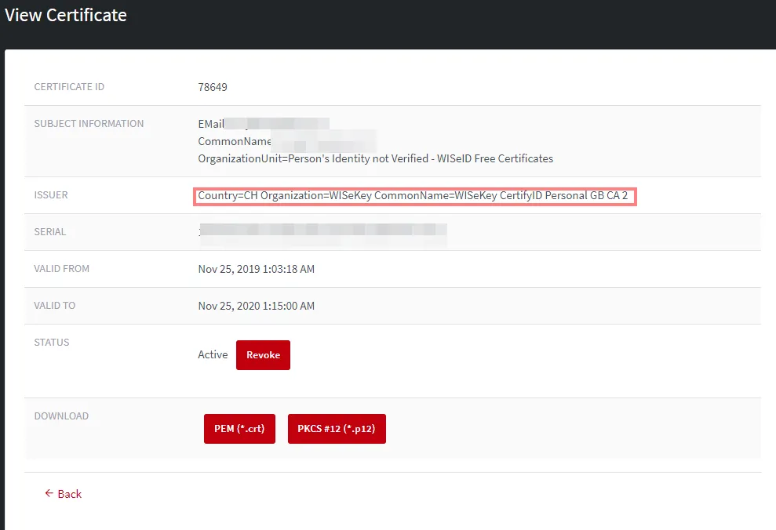Click the EMail subject field text
This screenshot has height=530, width=776.
(211, 124)
